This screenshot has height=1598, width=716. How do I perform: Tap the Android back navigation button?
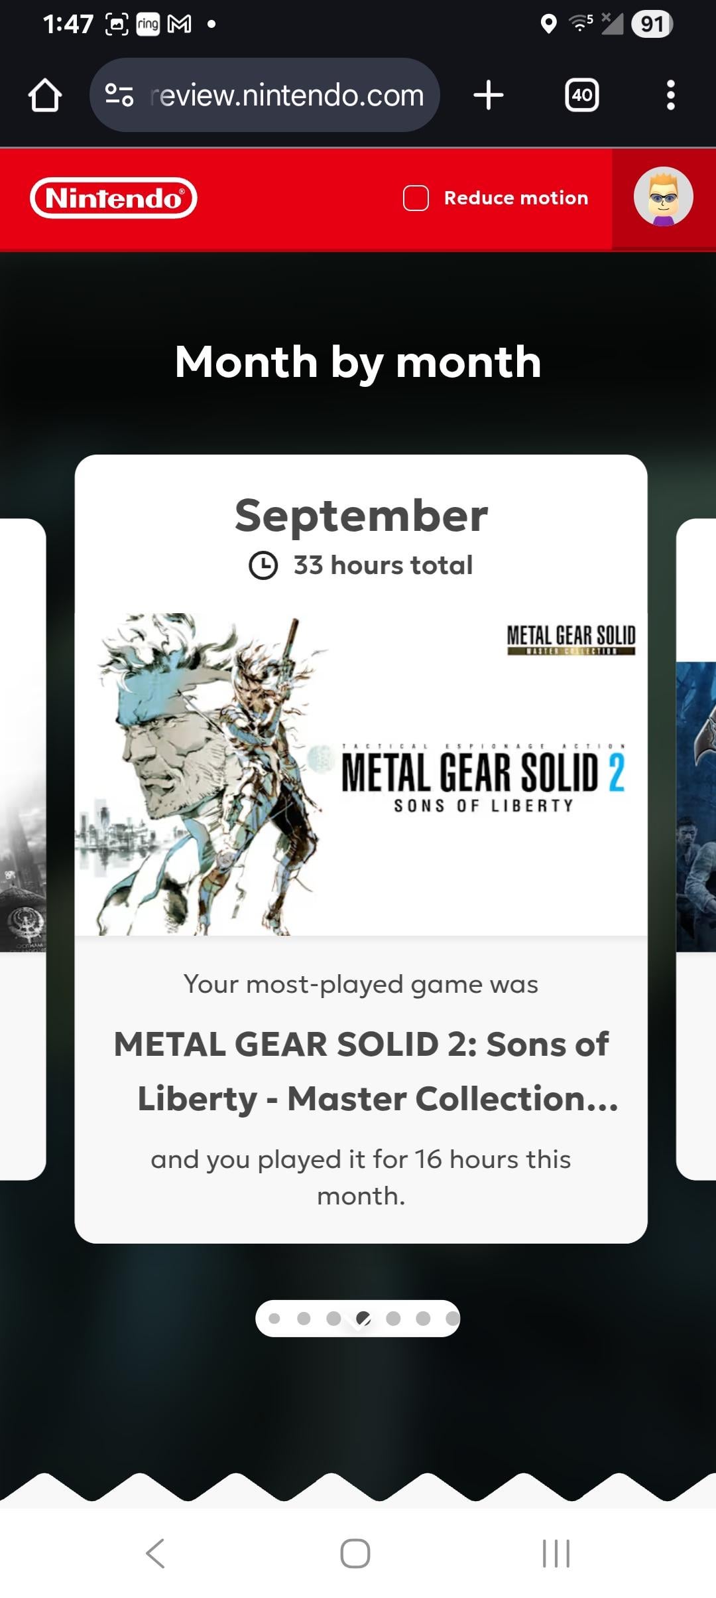[x=155, y=1553]
